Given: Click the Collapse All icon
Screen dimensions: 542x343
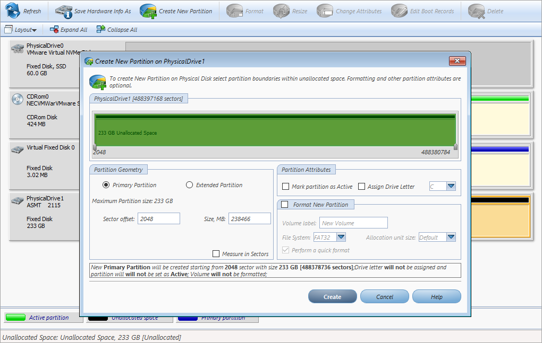Looking at the screenshot, I should [x=100, y=30].
